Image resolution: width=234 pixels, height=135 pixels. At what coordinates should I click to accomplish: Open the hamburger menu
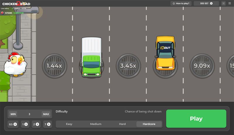pos(230,4)
